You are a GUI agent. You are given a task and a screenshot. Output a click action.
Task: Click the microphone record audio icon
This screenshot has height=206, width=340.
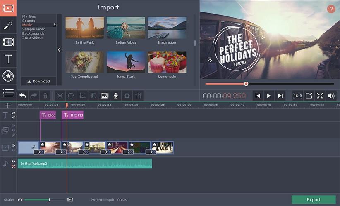click(116, 96)
